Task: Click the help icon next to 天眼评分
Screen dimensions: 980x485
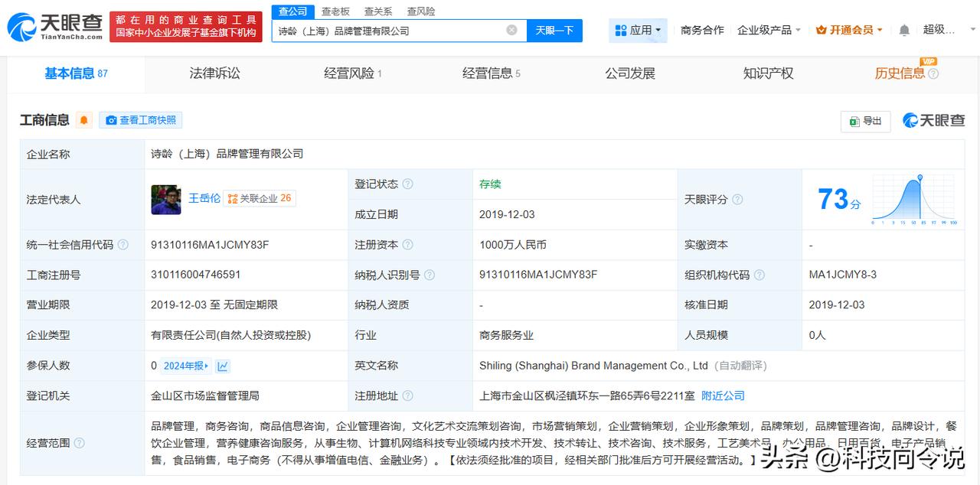Action: (737, 199)
